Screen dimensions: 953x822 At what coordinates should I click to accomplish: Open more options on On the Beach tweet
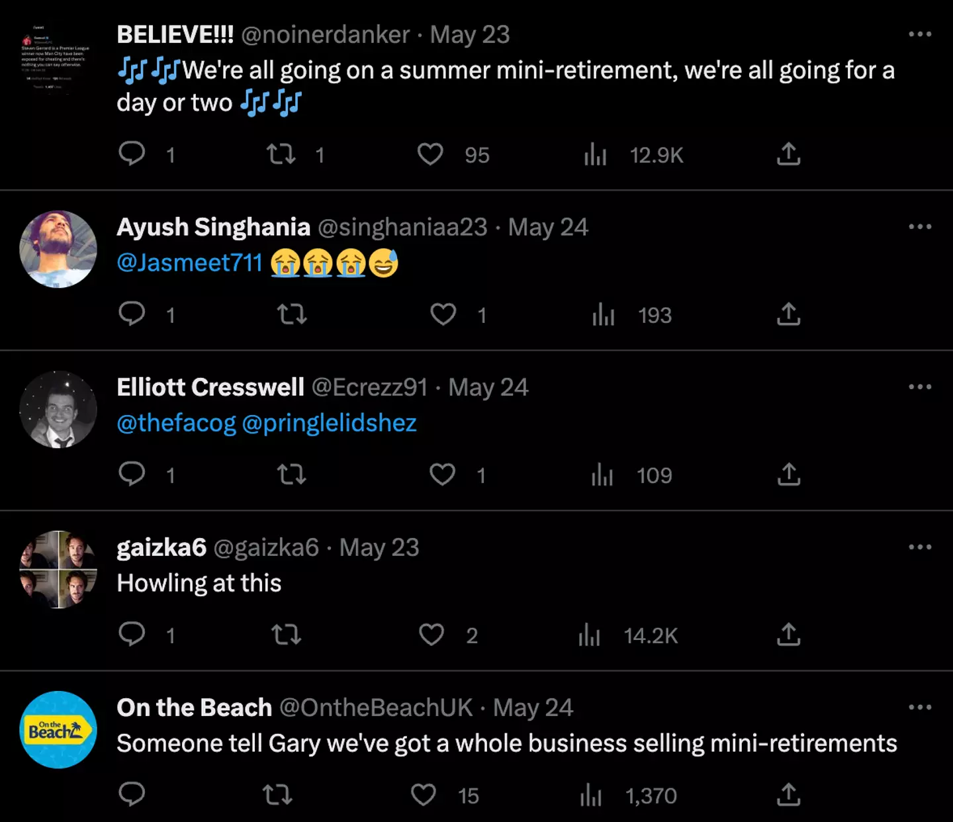click(920, 708)
